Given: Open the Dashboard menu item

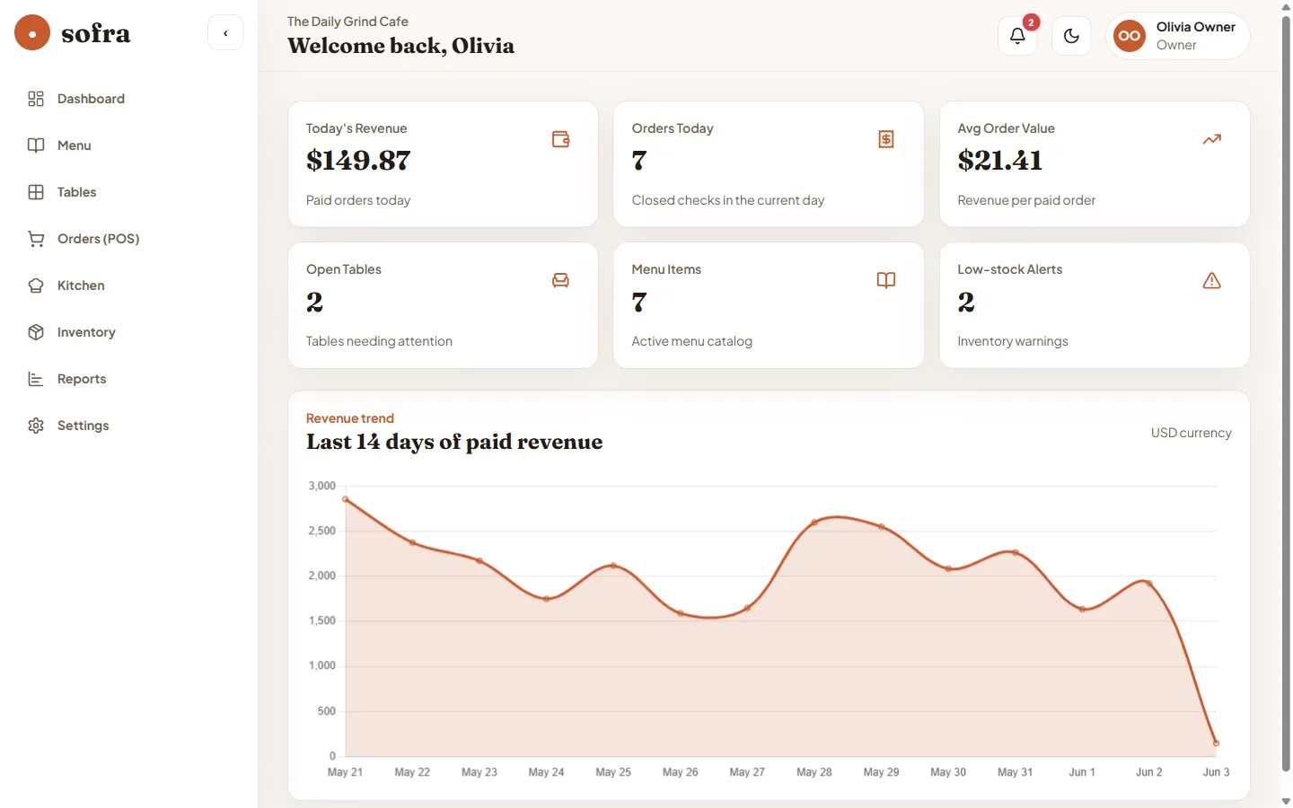Looking at the screenshot, I should tap(128, 99).
